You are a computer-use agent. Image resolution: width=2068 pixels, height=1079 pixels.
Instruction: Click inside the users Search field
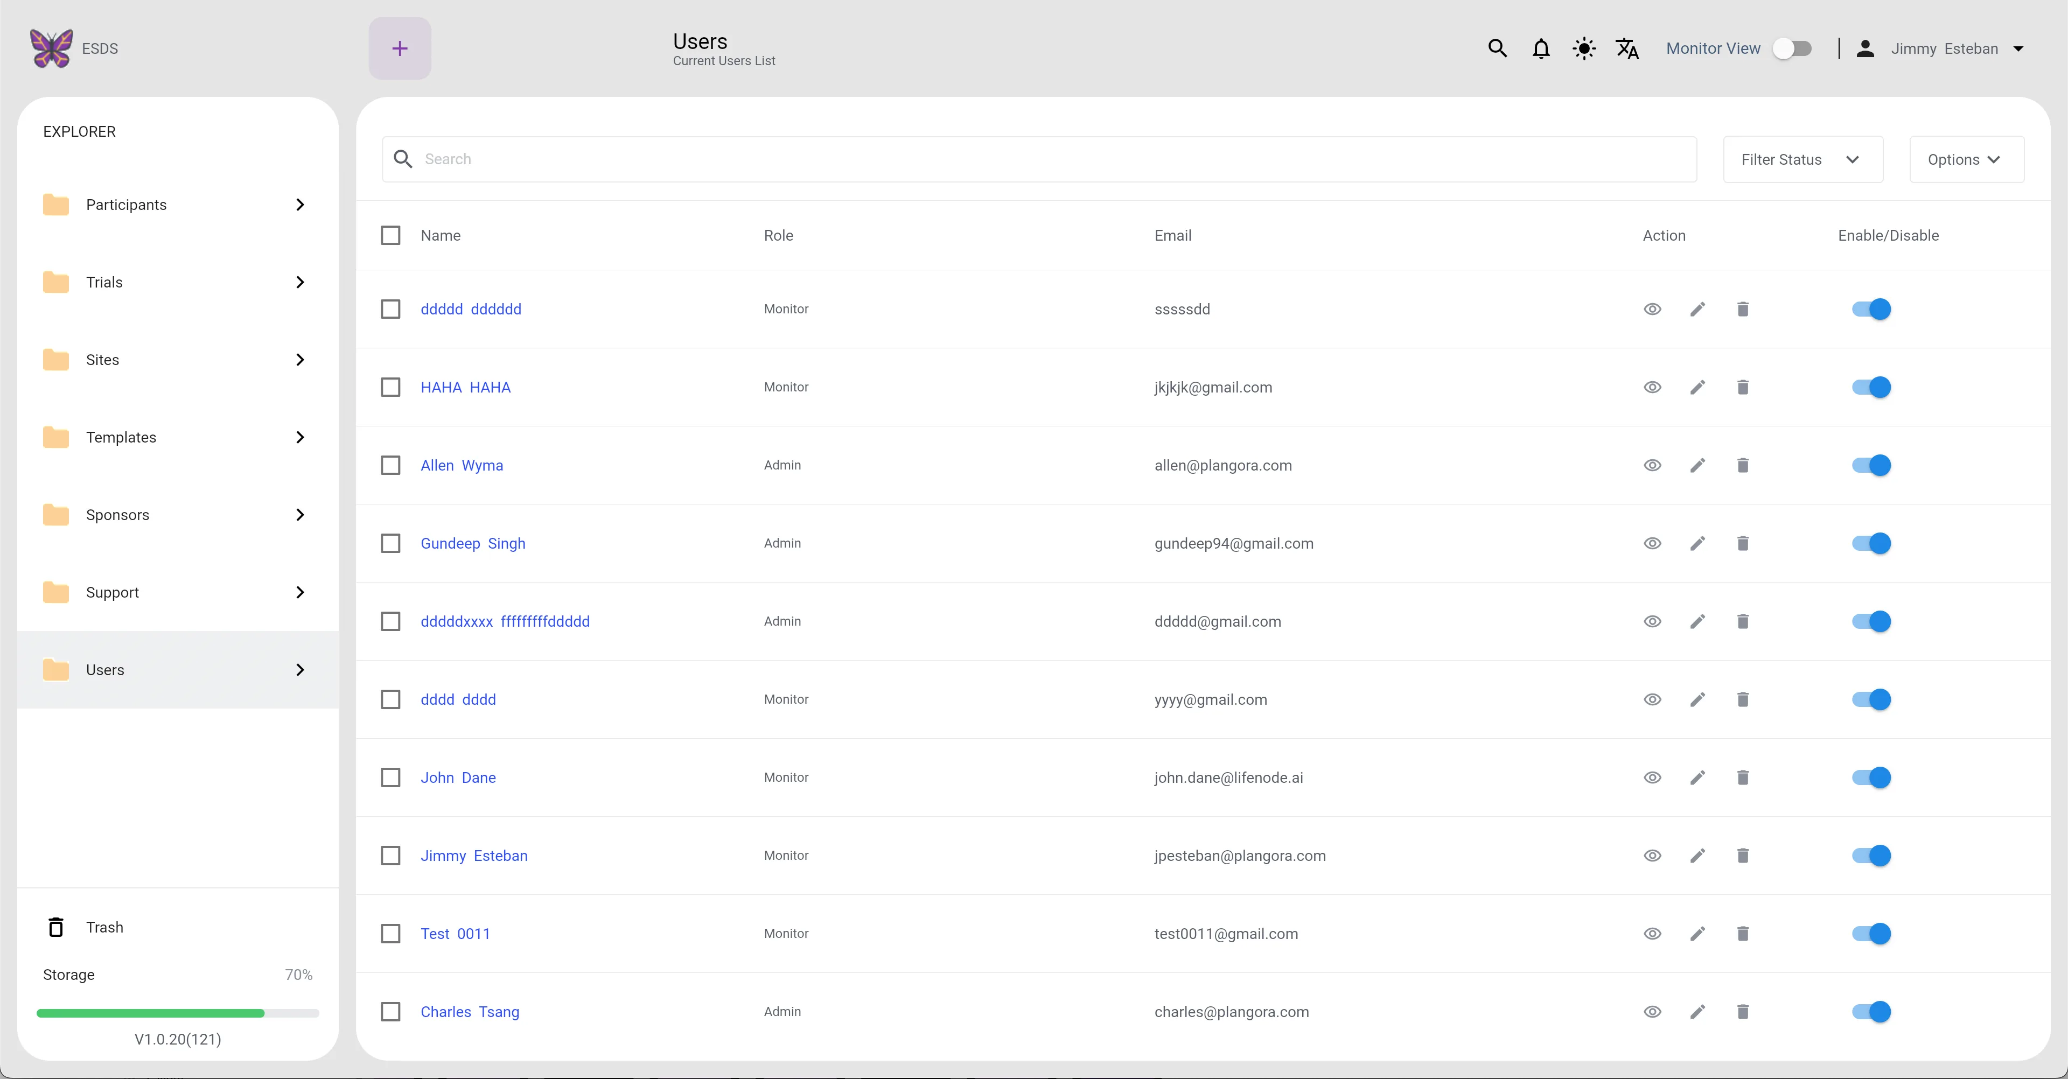pos(1039,160)
